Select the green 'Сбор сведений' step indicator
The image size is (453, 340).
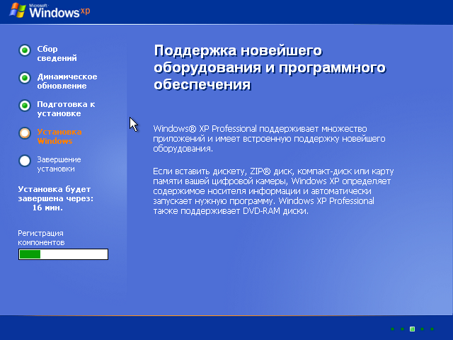tap(25, 50)
